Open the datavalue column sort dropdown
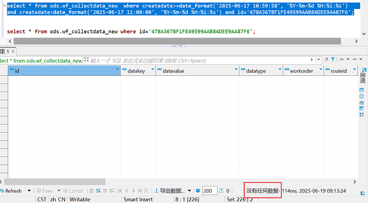368x203 pixels. [x=236, y=69]
